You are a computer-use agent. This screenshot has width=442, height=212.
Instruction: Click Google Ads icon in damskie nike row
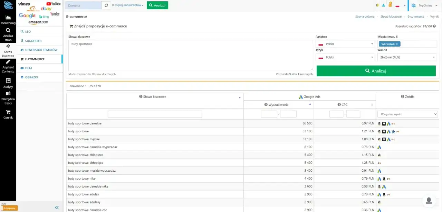(384, 187)
